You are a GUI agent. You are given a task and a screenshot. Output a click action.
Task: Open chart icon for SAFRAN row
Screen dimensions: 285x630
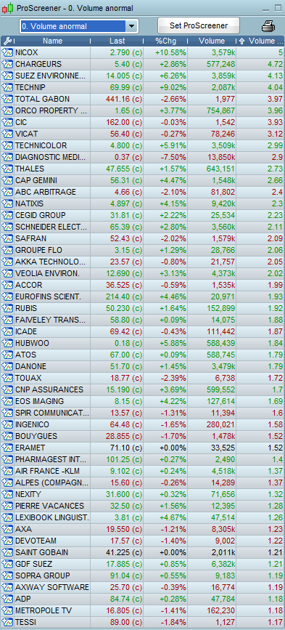point(7,238)
